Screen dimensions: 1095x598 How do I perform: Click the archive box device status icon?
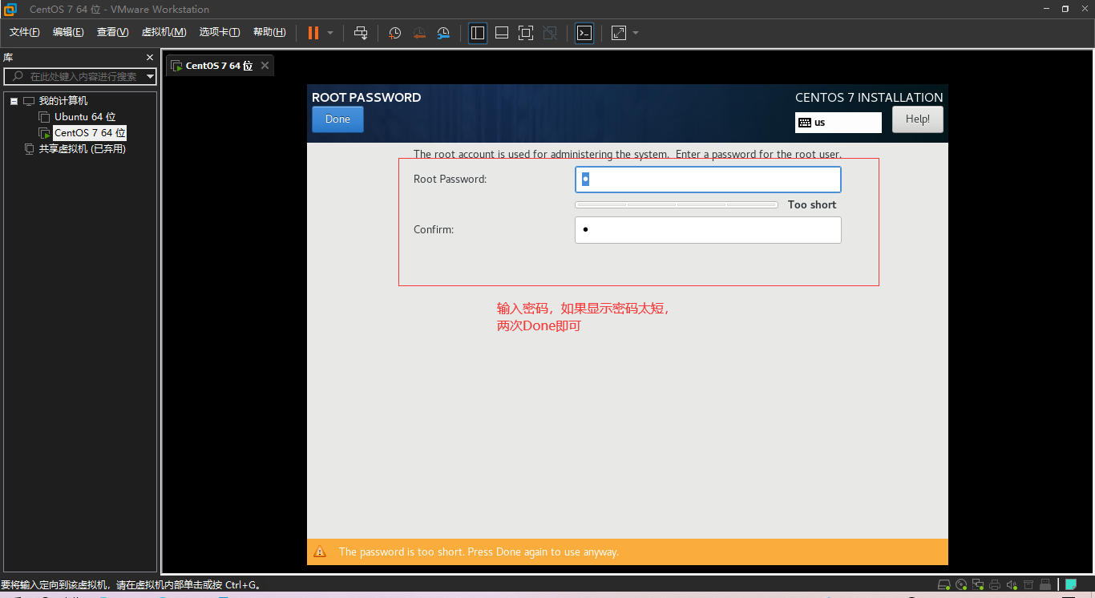click(1028, 584)
